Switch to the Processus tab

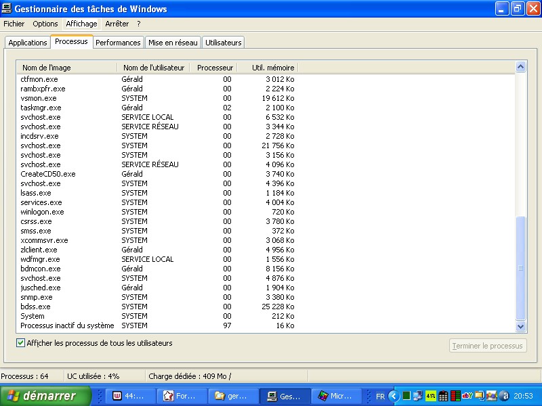coord(72,41)
